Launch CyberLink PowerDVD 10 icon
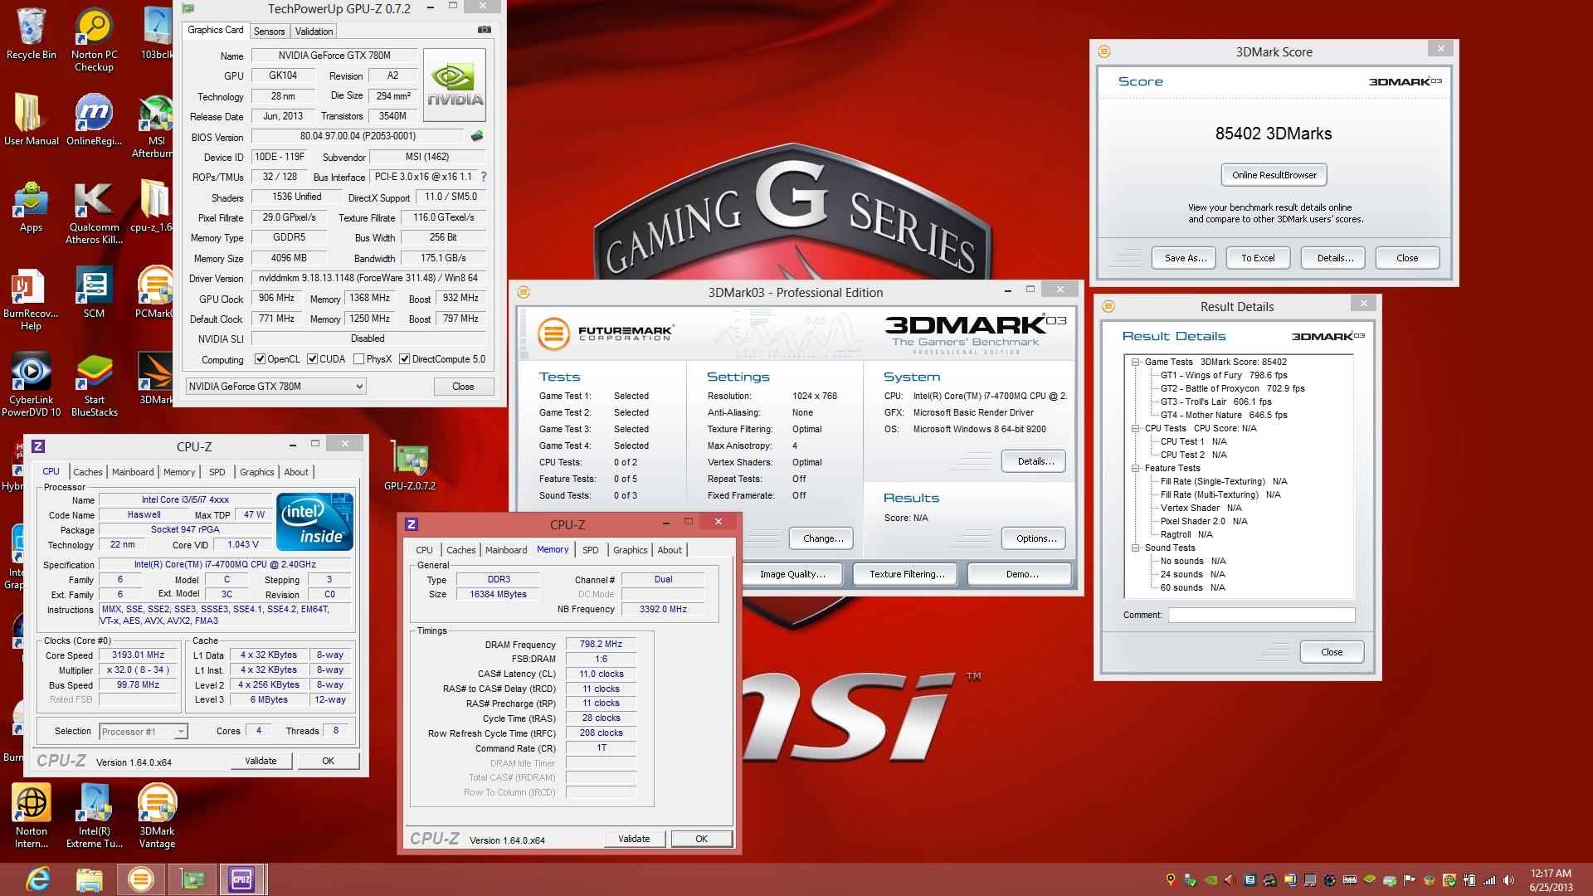Viewport: 1593px width, 896px height. (32, 384)
